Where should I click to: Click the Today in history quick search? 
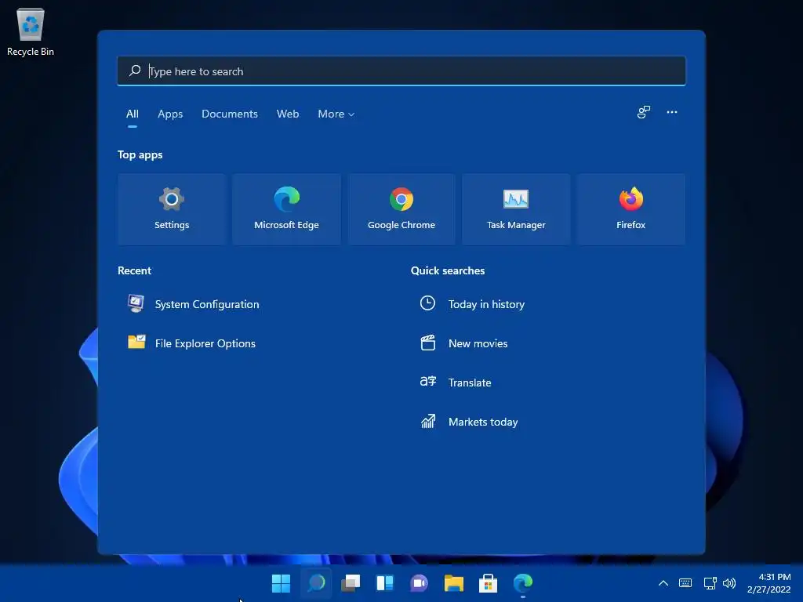pyautogui.click(x=486, y=304)
